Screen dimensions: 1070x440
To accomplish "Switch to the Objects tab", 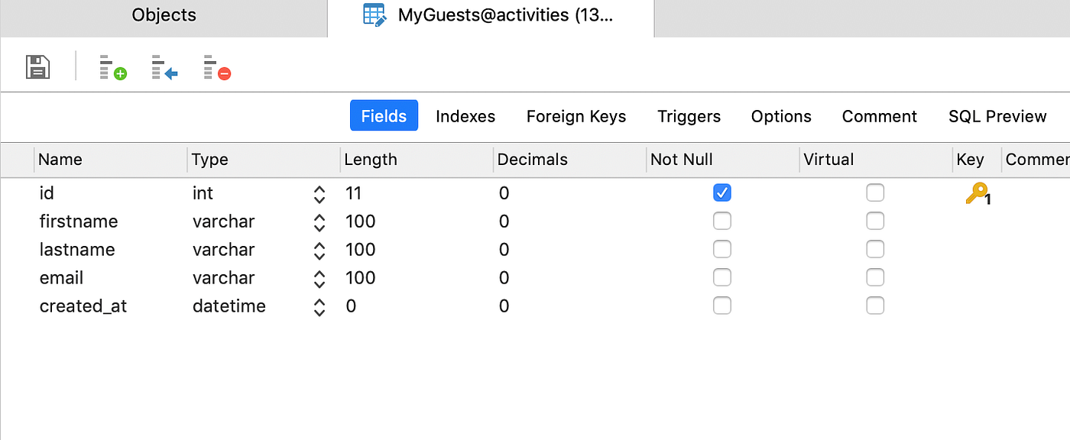I will point(164,15).
